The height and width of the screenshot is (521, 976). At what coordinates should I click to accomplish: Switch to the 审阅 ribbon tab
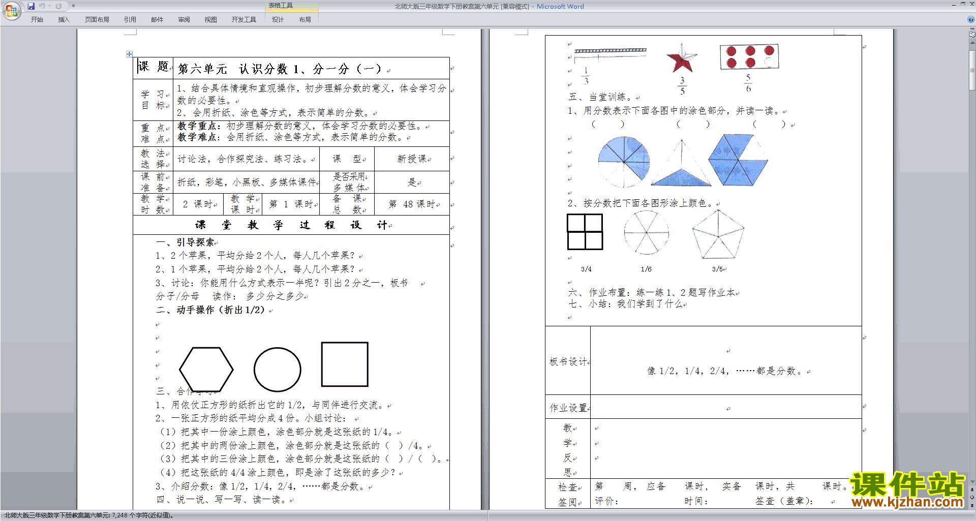click(184, 19)
